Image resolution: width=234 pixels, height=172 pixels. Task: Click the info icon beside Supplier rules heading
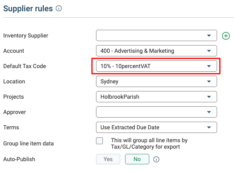(x=58, y=8)
